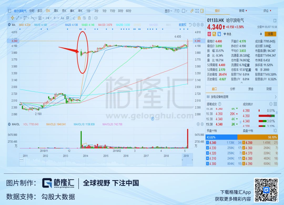Open the chart layout square dropdown
The height and width of the screenshot is (205, 284).
point(185,11)
